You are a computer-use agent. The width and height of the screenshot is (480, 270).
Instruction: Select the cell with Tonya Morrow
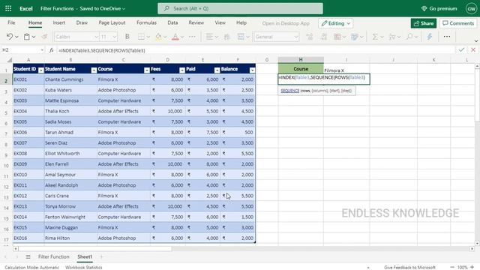click(x=70, y=206)
